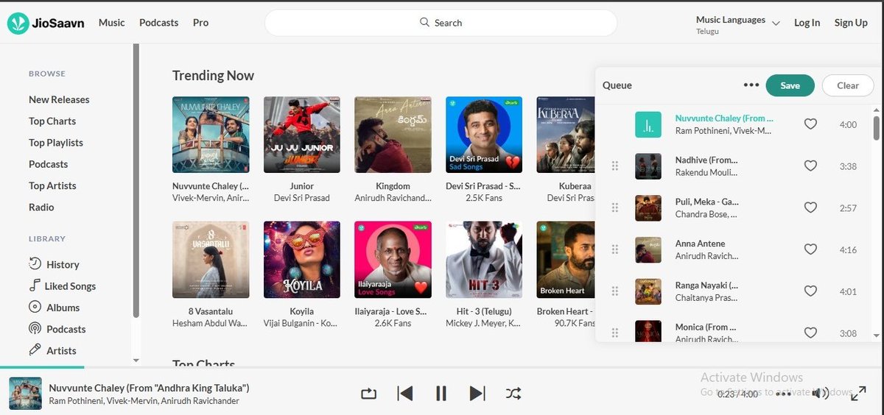Like Monica song in queue
Screen dimensions: 884x415
click(x=810, y=333)
